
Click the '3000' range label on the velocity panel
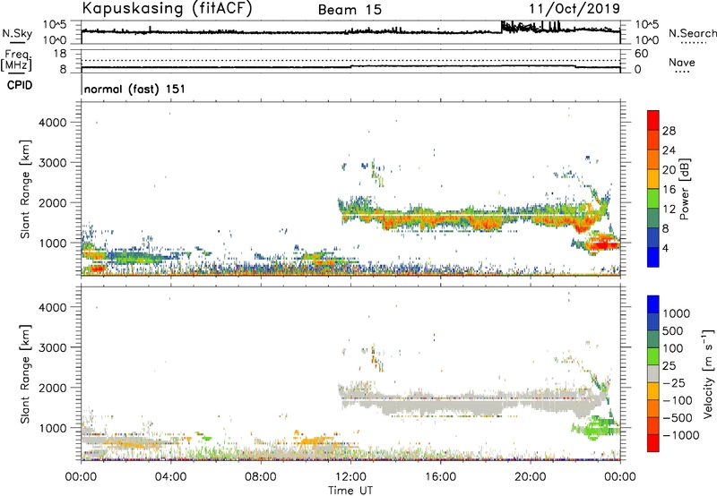tap(52, 347)
